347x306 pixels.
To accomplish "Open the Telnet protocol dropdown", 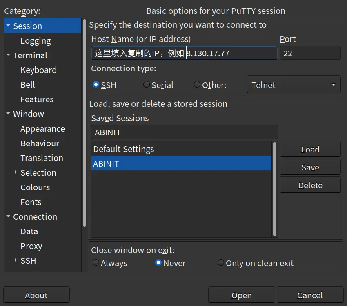I will coord(294,85).
